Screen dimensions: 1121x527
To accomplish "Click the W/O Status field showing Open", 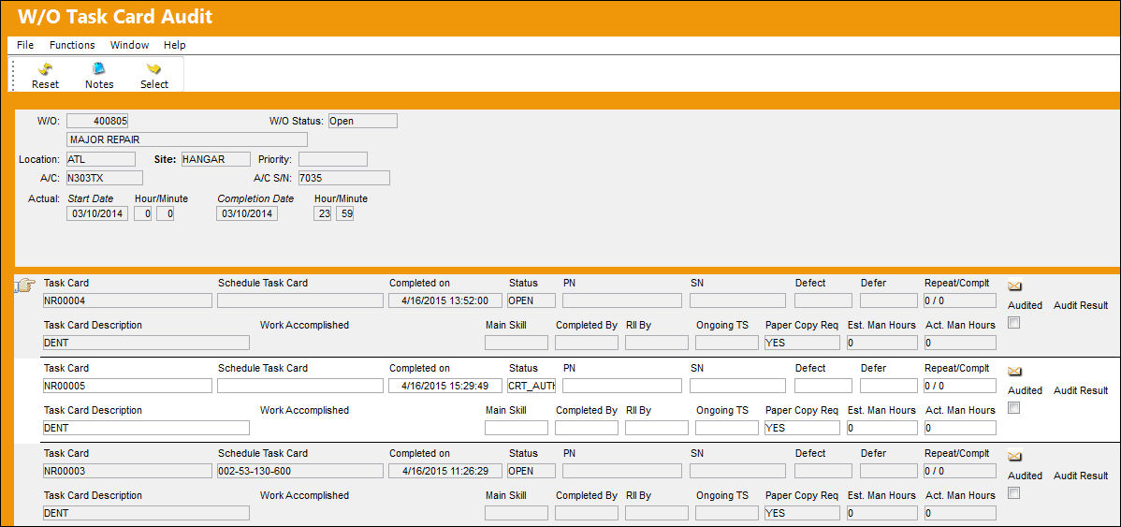I will [362, 121].
